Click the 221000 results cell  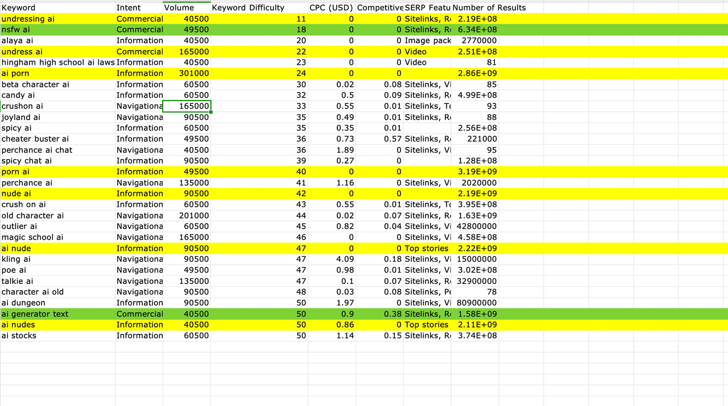475,139
